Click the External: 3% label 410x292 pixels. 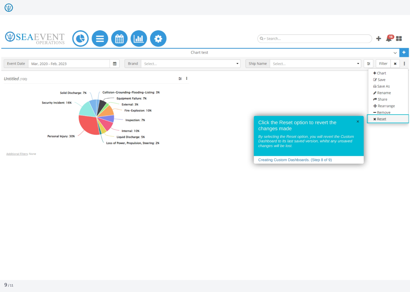[x=130, y=104]
